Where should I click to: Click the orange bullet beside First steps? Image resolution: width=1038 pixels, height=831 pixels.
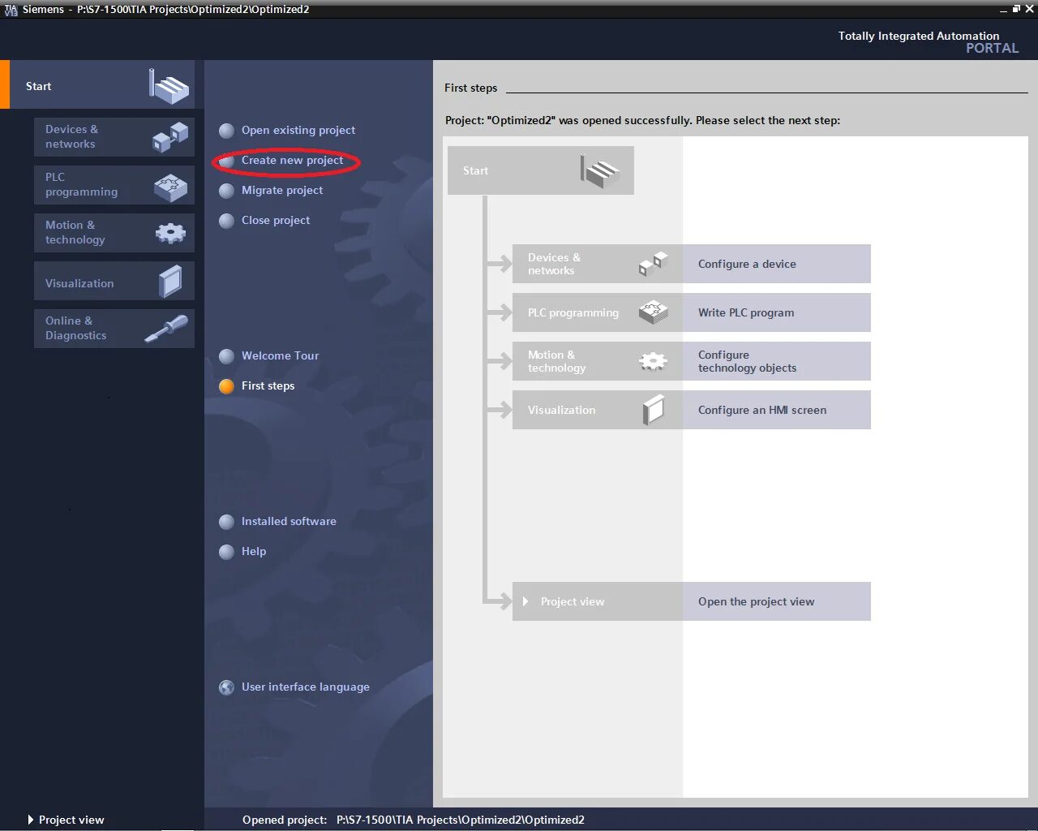(227, 386)
